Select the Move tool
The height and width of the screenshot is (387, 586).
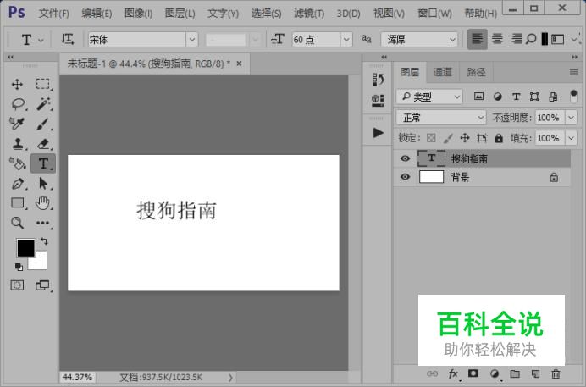point(17,84)
